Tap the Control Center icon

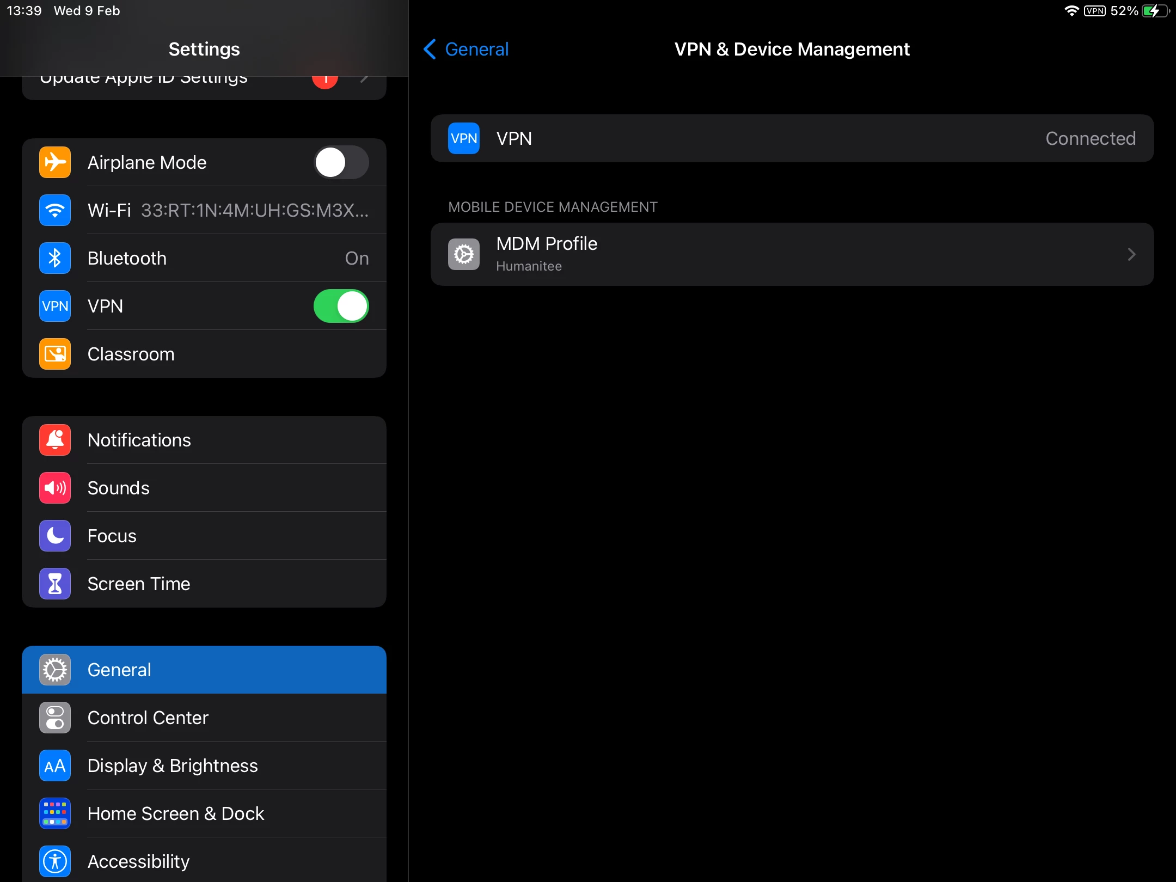click(x=55, y=718)
